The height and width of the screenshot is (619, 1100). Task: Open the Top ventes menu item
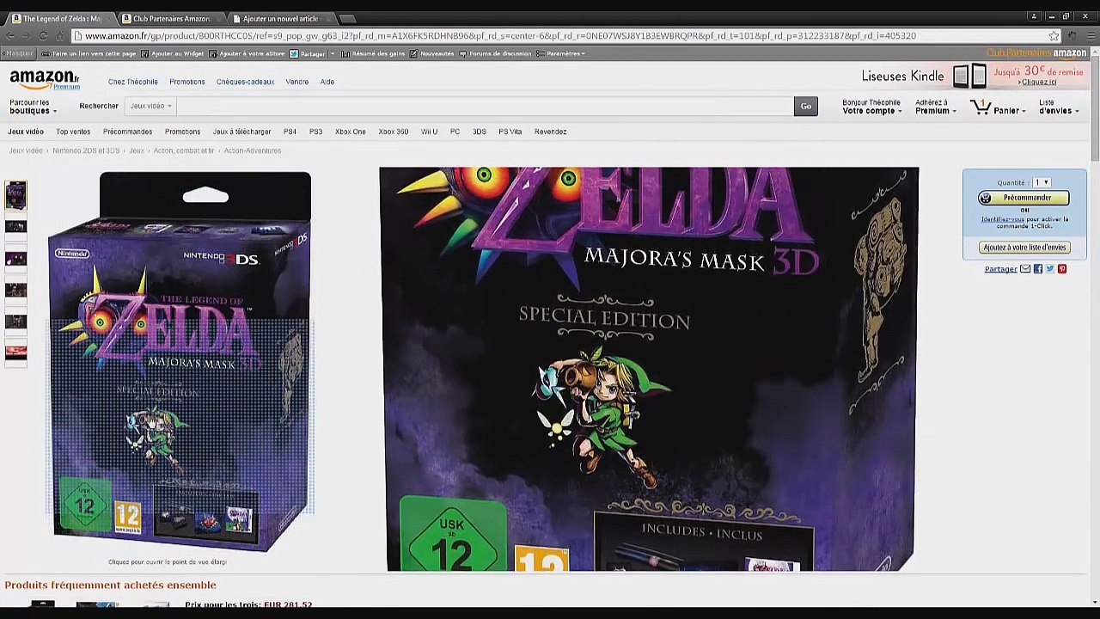click(x=73, y=132)
